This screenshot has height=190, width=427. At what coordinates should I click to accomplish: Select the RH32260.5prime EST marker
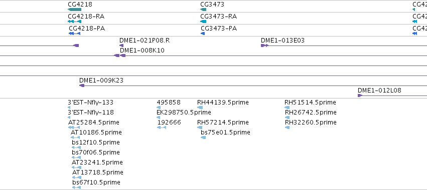coord(287,127)
